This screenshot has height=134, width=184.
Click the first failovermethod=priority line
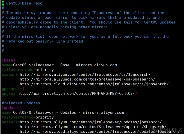point(28,70)
